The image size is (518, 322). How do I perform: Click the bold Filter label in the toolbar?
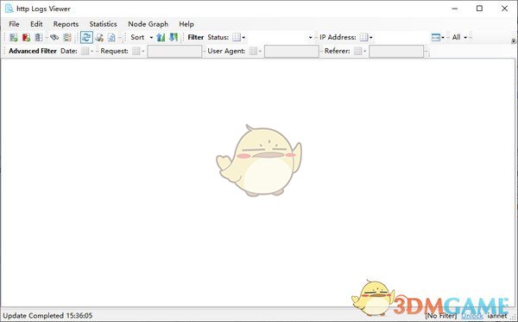pyautogui.click(x=196, y=37)
